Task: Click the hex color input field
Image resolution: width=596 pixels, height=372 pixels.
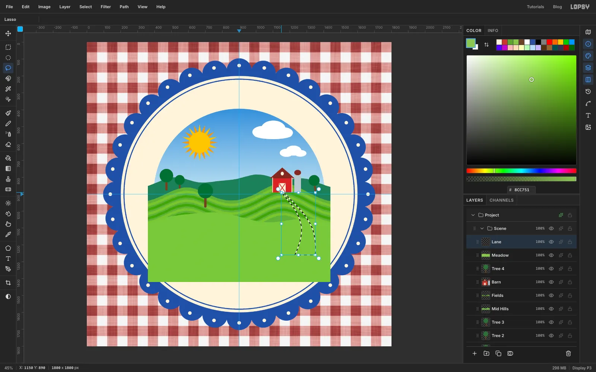Action: point(521,190)
